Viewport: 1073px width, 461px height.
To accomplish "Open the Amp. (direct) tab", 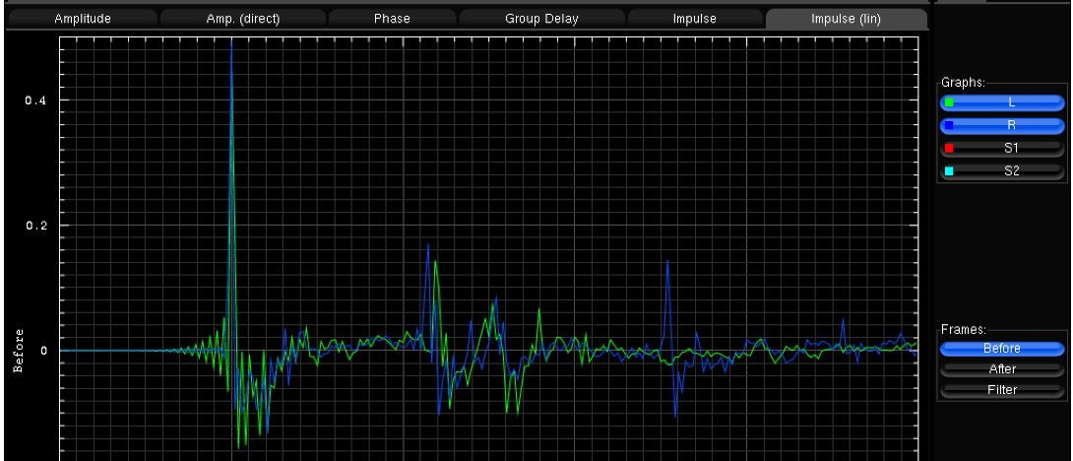I will (x=242, y=19).
